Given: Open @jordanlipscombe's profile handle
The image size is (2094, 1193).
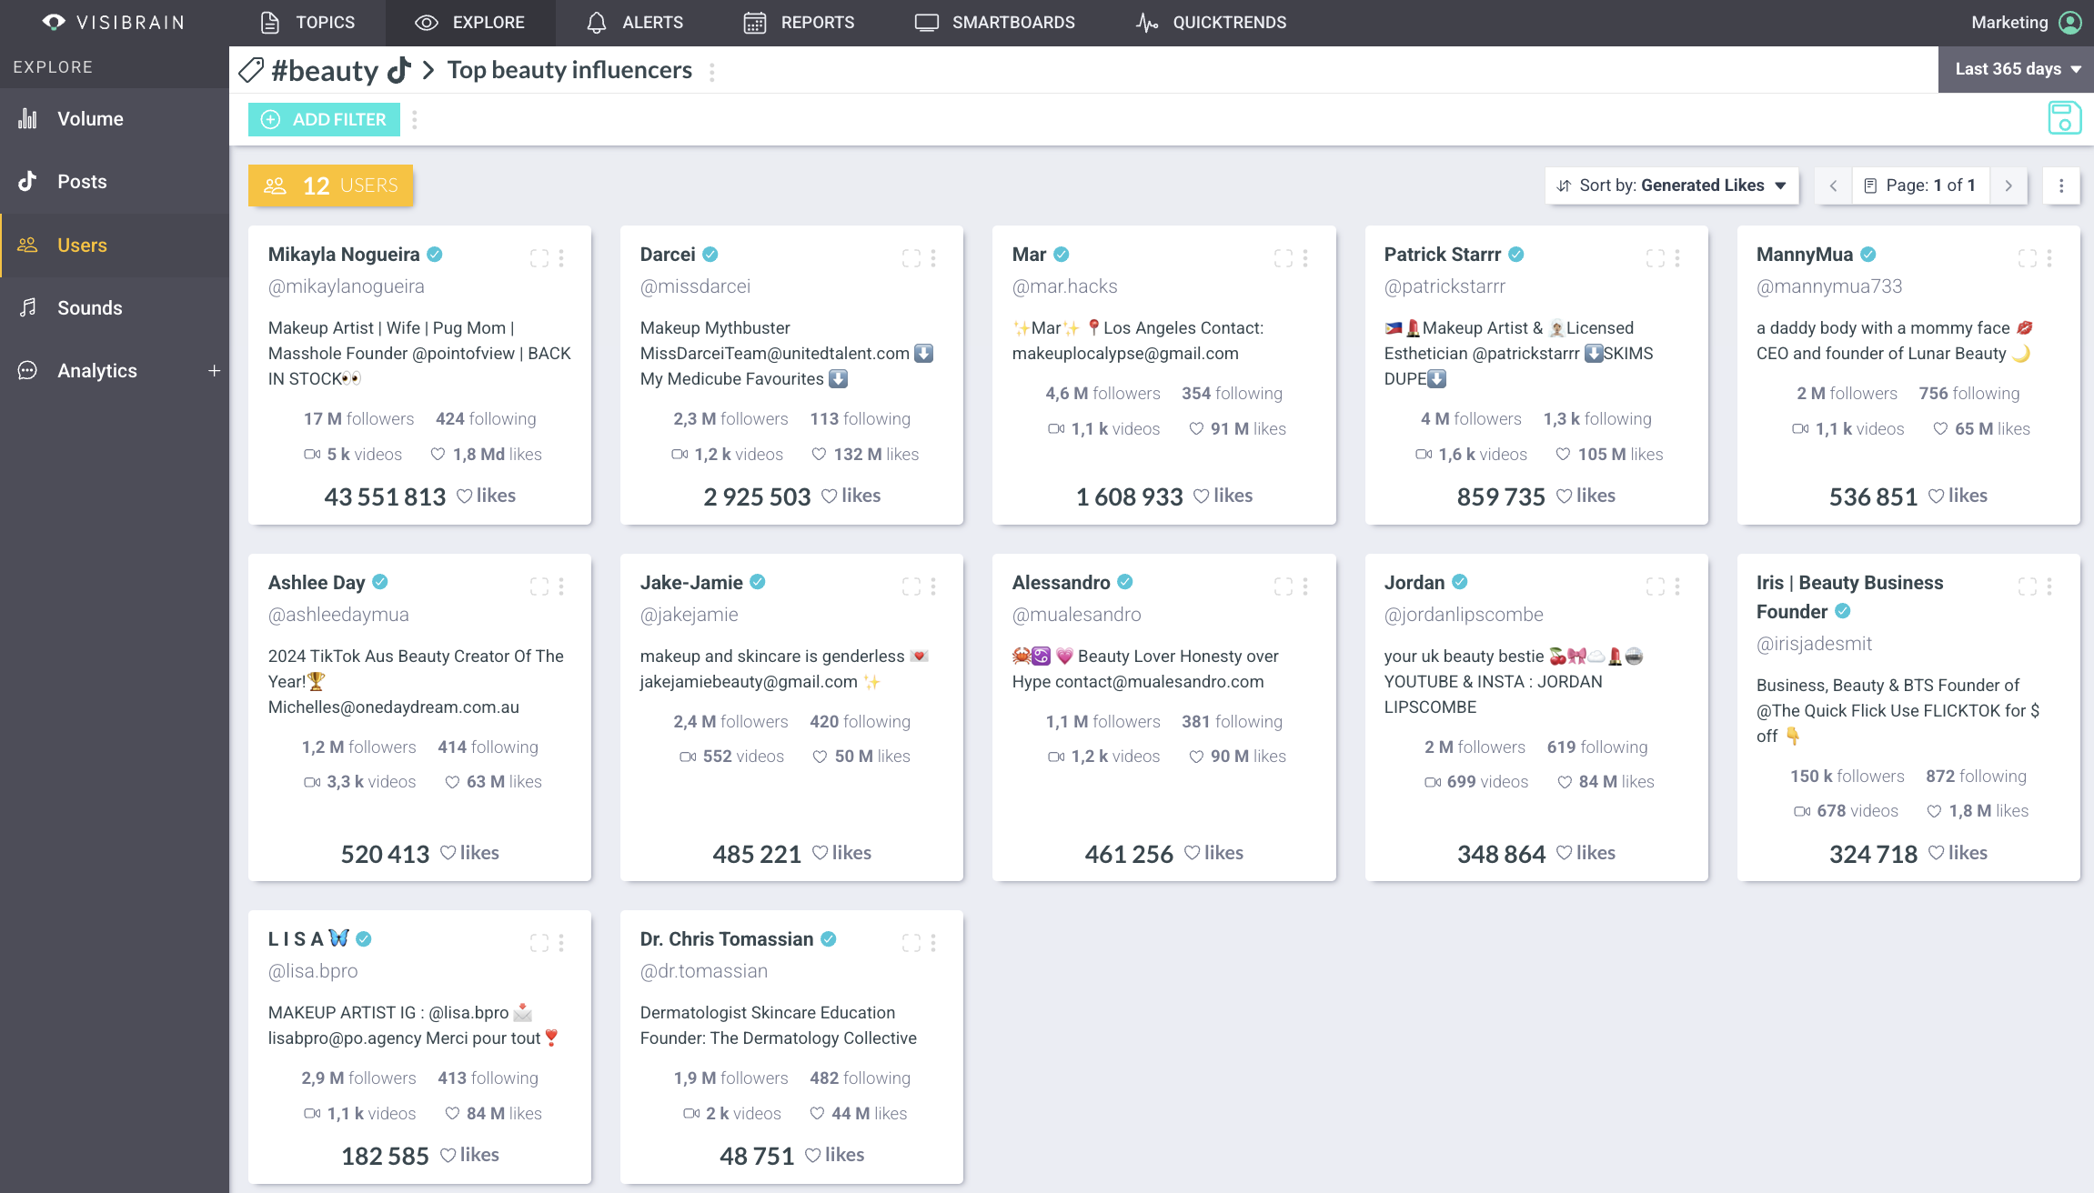Looking at the screenshot, I should pos(1463,614).
